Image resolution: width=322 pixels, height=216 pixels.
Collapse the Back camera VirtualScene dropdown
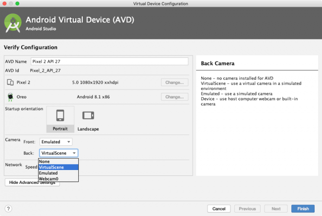coord(58,153)
